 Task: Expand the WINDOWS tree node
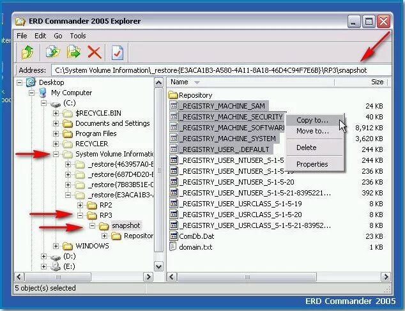point(56,246)
